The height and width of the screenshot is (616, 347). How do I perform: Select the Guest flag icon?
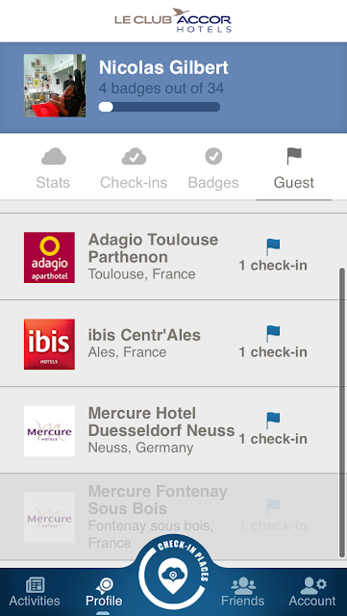pyautogui.click(x=294, y=156)
